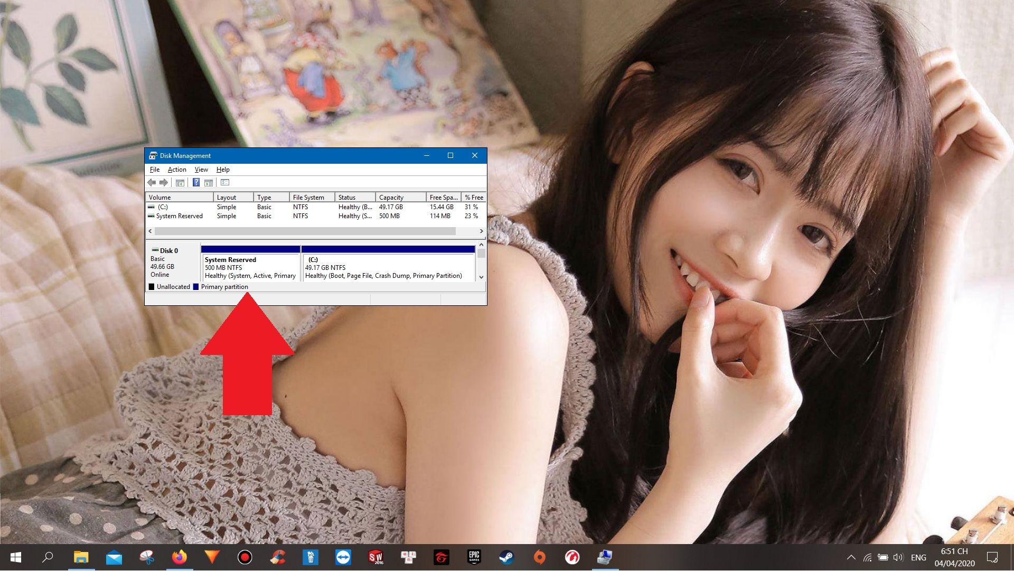Click the Forward arrow in Disk Management toolbar
This screenshot has height=571, width=1014.
pos(164,183)
